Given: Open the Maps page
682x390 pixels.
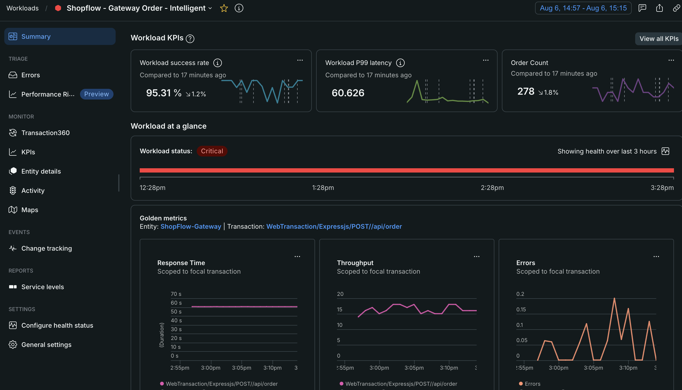Looking at the screenshot, I should [x=30, y=210].
